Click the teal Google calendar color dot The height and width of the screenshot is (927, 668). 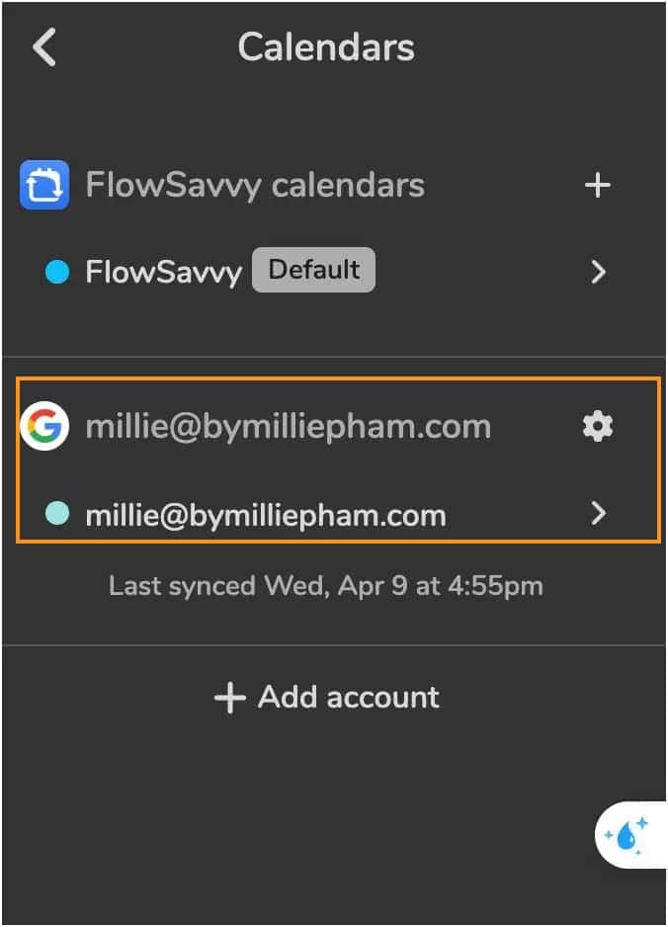57,514
